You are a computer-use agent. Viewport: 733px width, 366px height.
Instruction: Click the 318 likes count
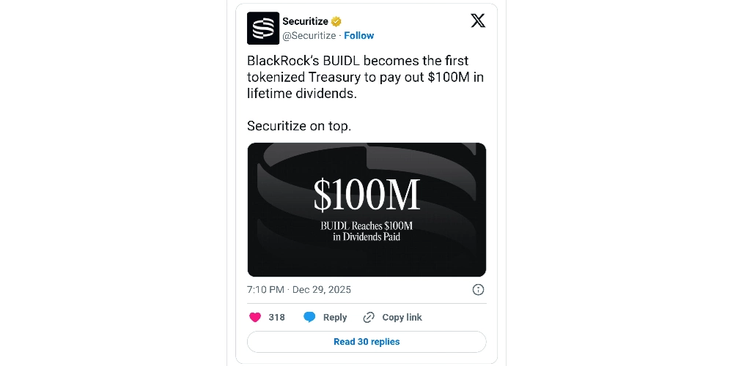(276, 317)
